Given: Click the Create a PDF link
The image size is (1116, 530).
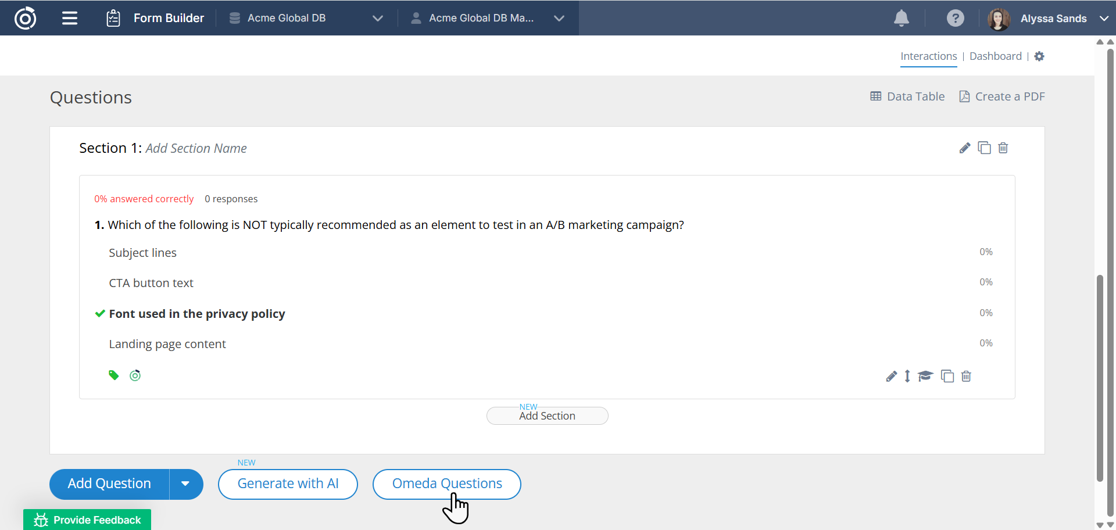Looking at the screenshot, I should pyautogui.click(x=1002, y=96).
